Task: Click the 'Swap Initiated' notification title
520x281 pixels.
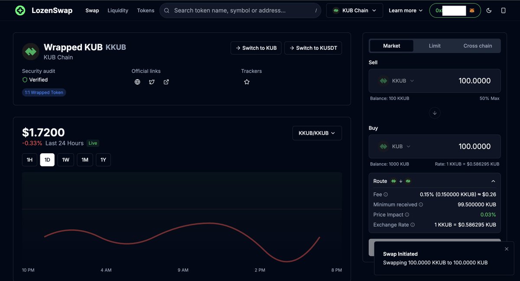Action: [400, 254]
